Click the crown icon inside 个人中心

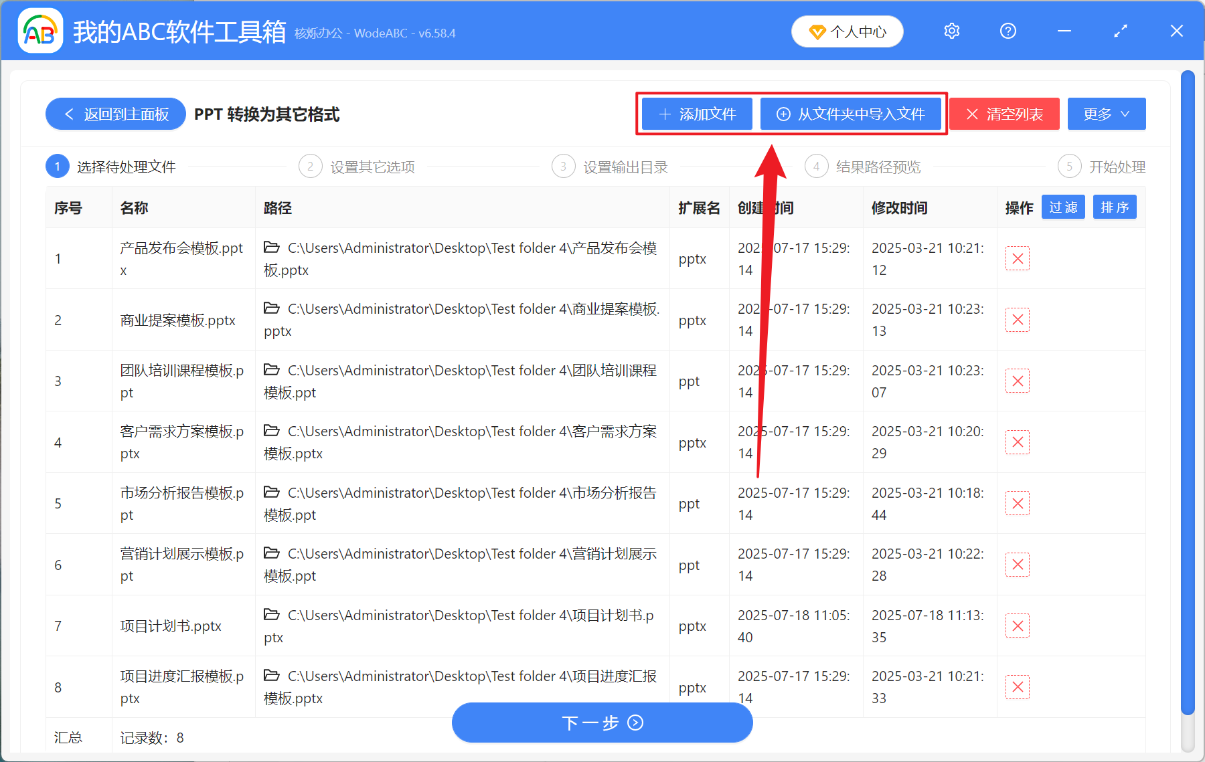[818, 31]
